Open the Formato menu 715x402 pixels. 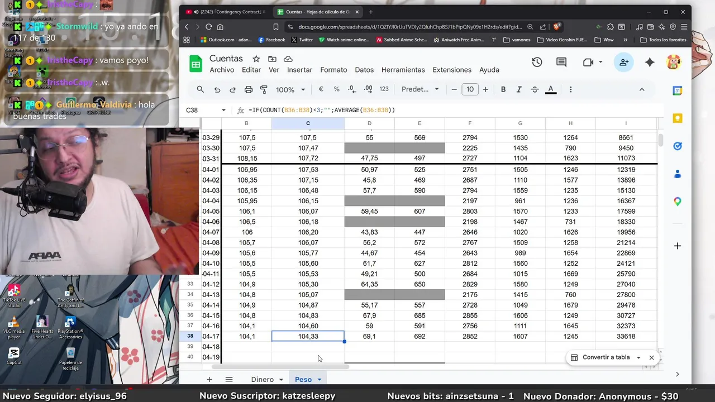coord(333,70)
